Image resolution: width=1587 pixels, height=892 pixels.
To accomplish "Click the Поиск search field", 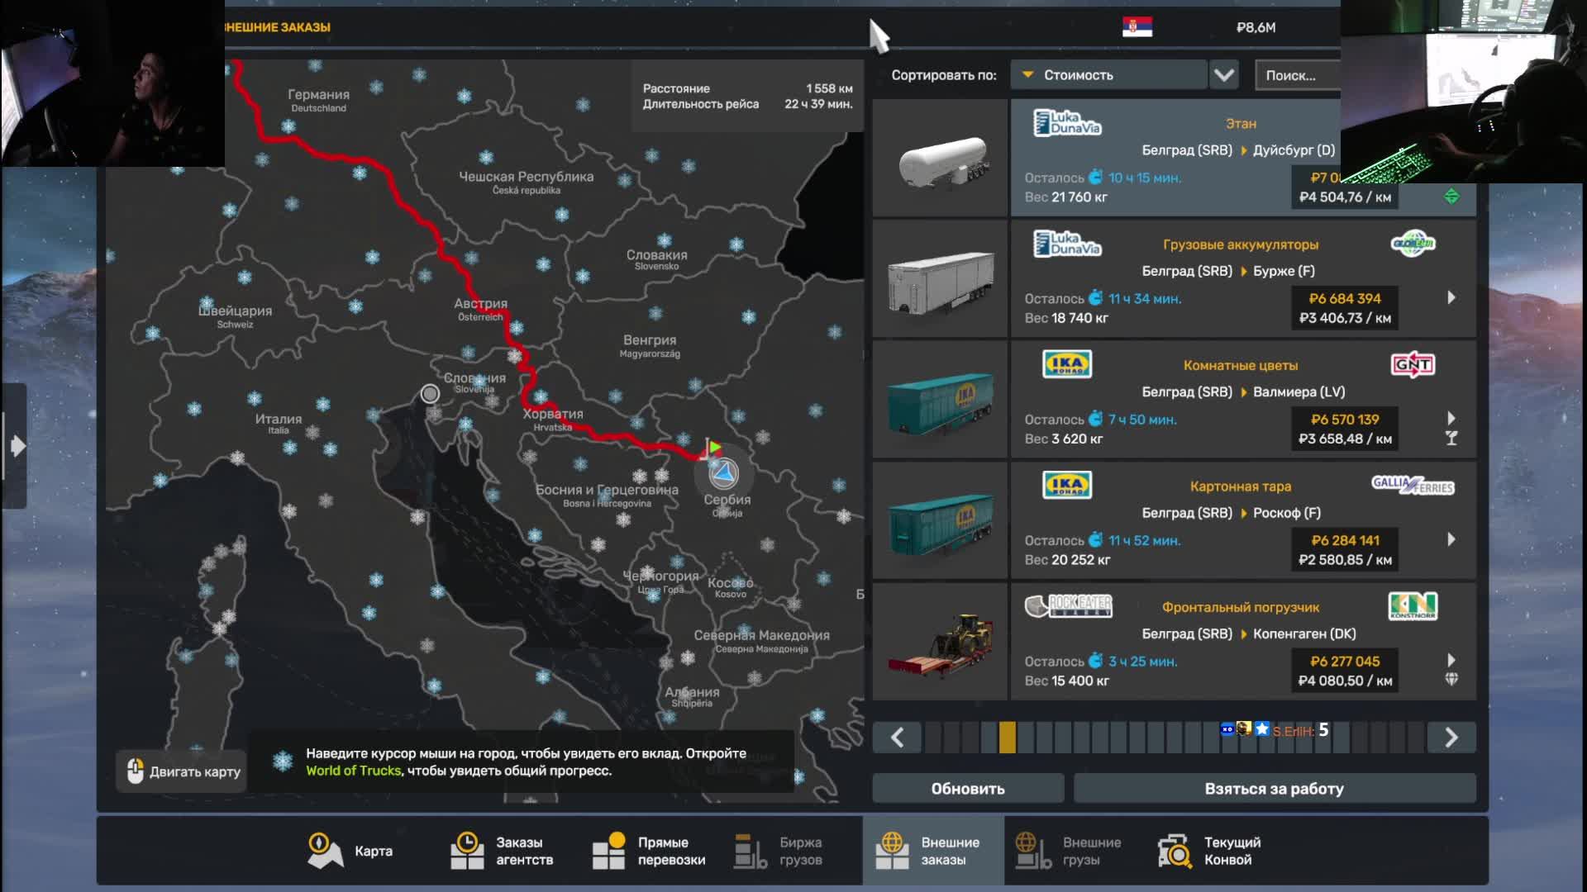I will pos(1295,75).
